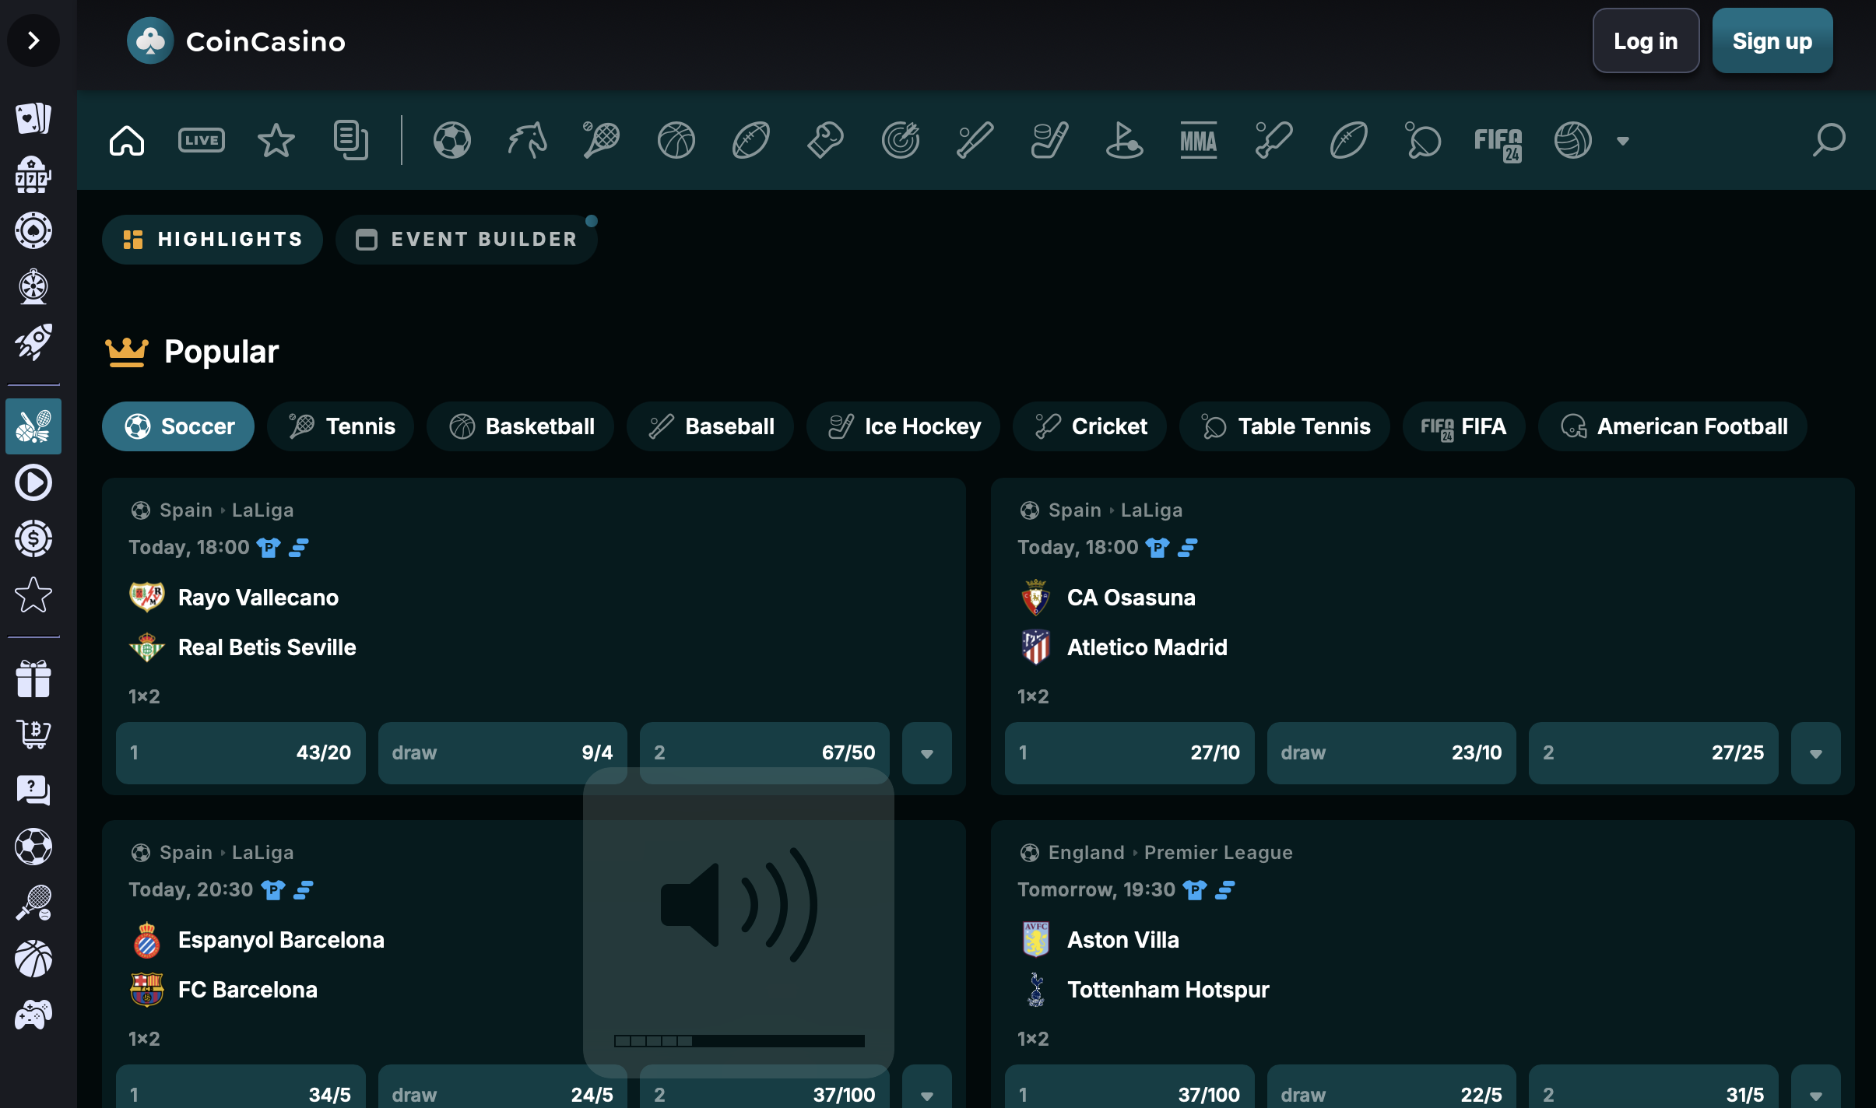1876x1108 pixels.
Task: Expand the left sidebar with the arrow button
Action: coord(33,40)
